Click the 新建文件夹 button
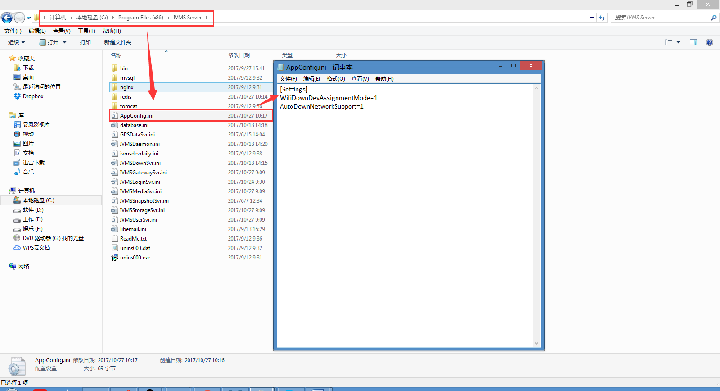Viewport: 720px width, 391px height. click(118, 42)
